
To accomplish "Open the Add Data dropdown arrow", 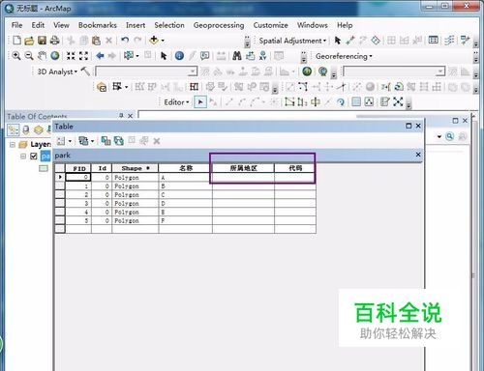I will coord(163,41).
